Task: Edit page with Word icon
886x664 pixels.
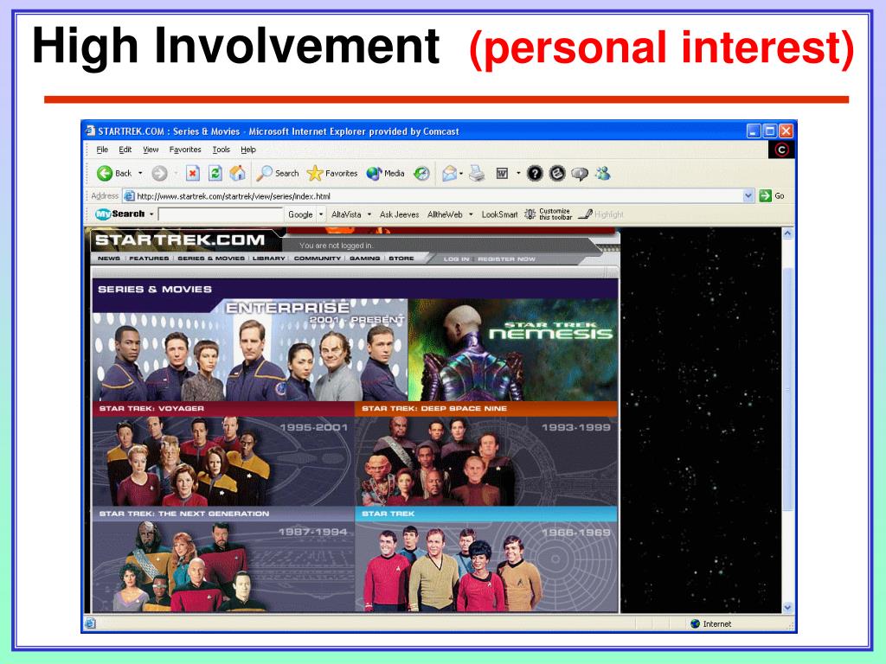Action: point(502,173)
